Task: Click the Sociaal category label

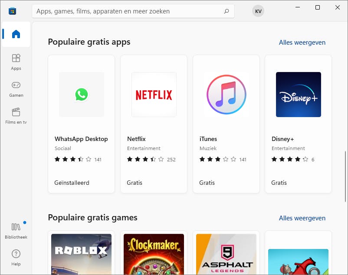Action: 63,148
